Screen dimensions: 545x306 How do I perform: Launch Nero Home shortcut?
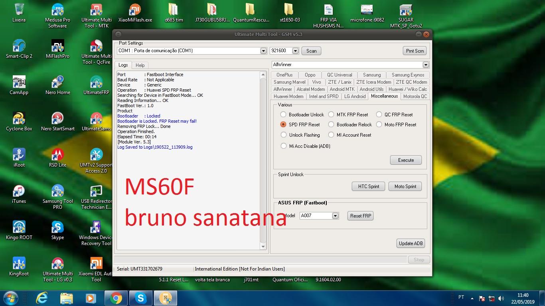[x=57, y=85]
